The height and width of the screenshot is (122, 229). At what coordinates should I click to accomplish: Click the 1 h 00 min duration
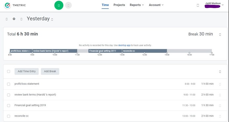(208, 84)
